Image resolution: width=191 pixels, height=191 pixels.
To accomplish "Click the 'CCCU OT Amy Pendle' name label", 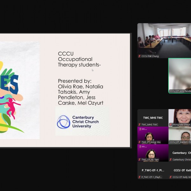I will (x=180, y=91).
